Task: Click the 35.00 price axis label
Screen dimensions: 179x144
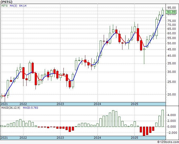Action: click(171, 63)
